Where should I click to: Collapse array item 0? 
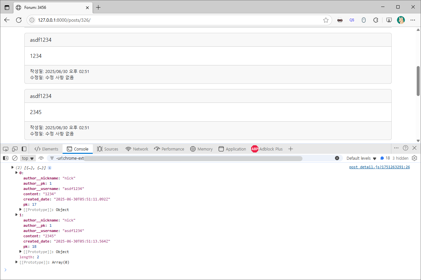pos(16,173)
